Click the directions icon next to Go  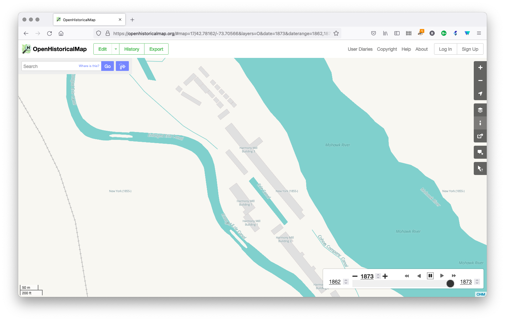122,66
